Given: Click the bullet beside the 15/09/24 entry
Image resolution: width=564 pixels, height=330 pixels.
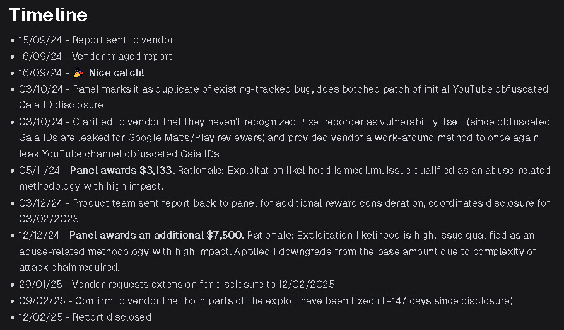Looking at the screenshot, I should coord(13,40).
